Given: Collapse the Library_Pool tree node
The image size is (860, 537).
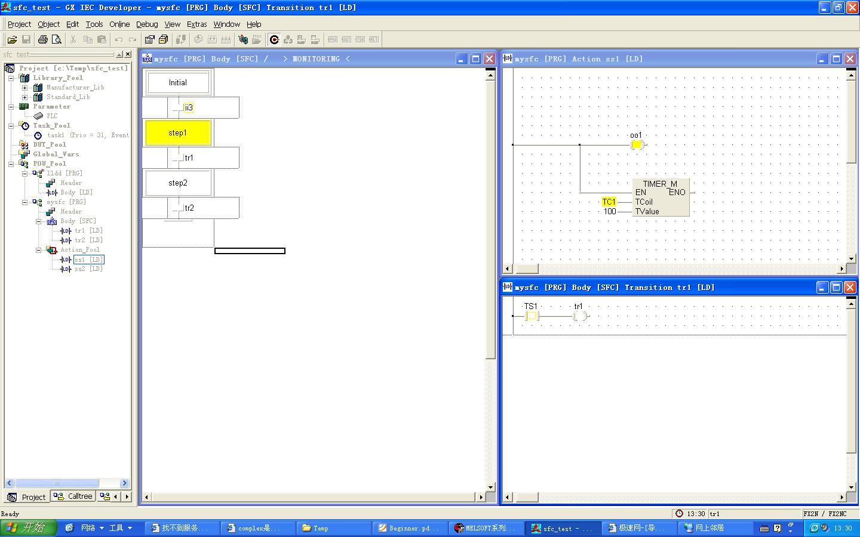Looking at the screenshot, I should 11,78.
